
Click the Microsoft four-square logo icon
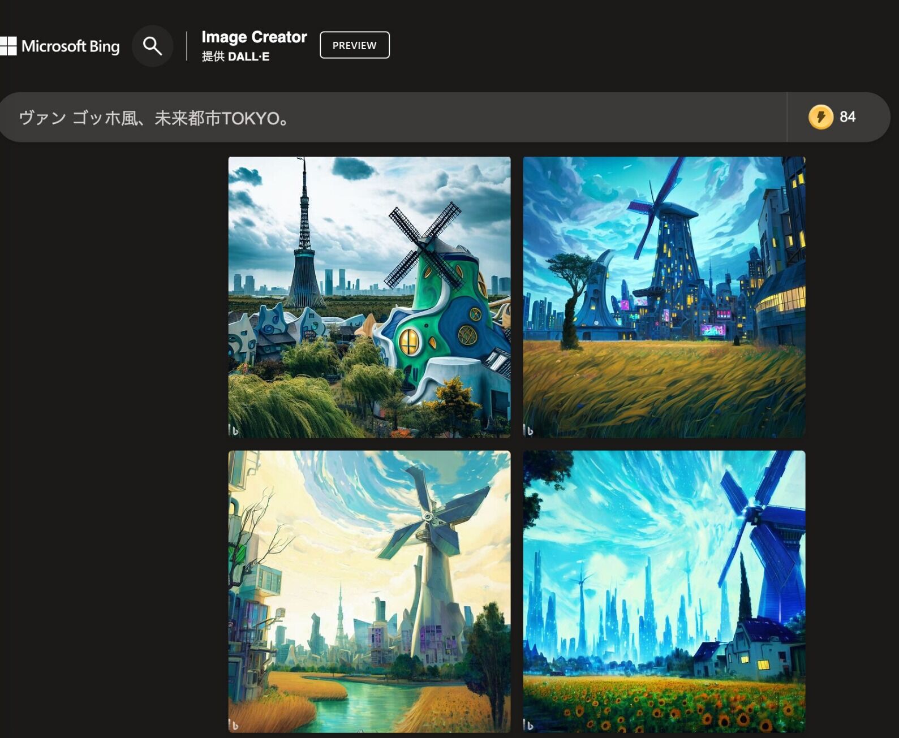pyautogui.click(x=8, y=46)
